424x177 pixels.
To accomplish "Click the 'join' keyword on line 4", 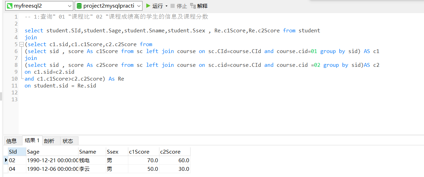I will (x=31, y=38).
